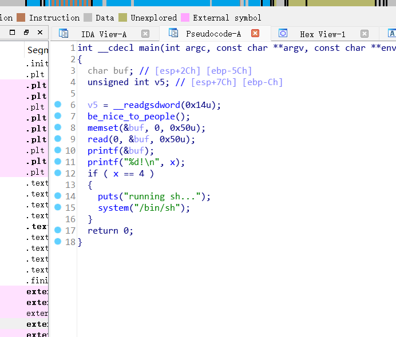Toggle breakpoint dot on line 11
This screenshot has width=396, height=337.
[x=58, y=161]
